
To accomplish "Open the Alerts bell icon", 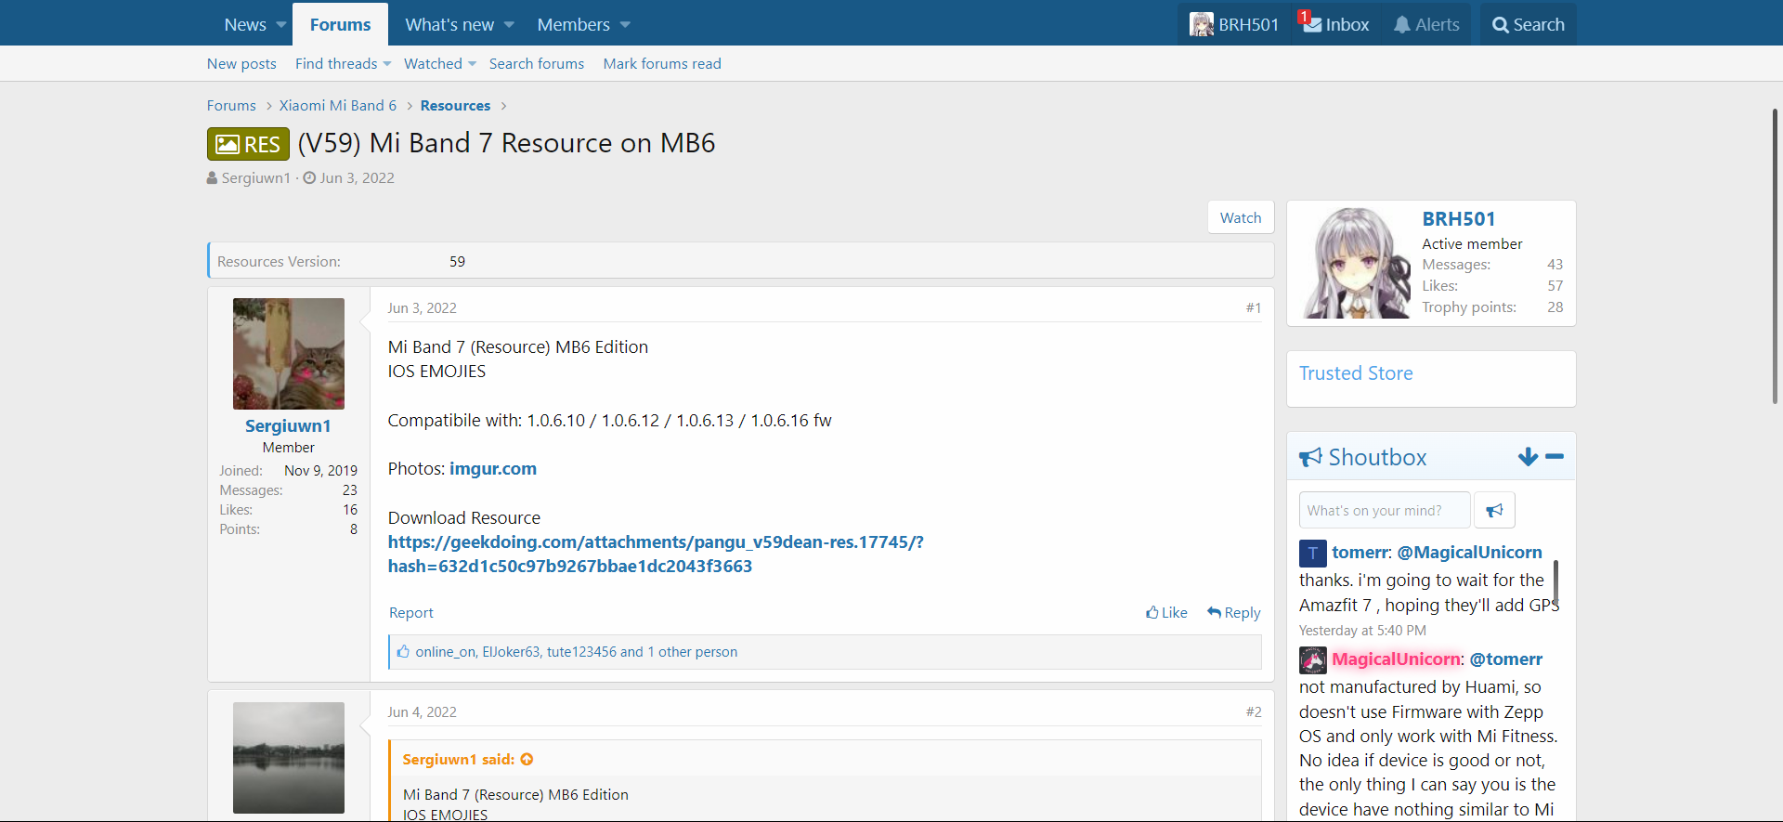I will coord(1402,25).
